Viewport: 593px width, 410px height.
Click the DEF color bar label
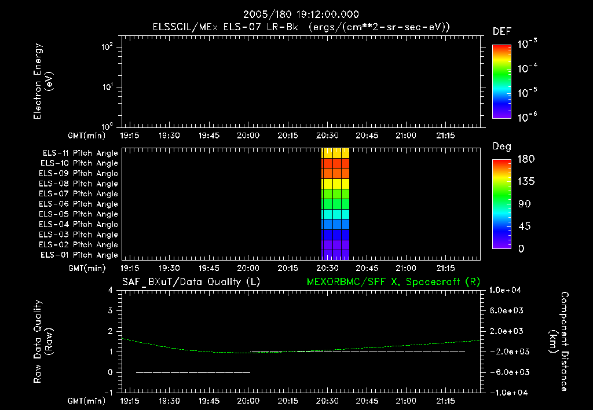pos(502,32)
